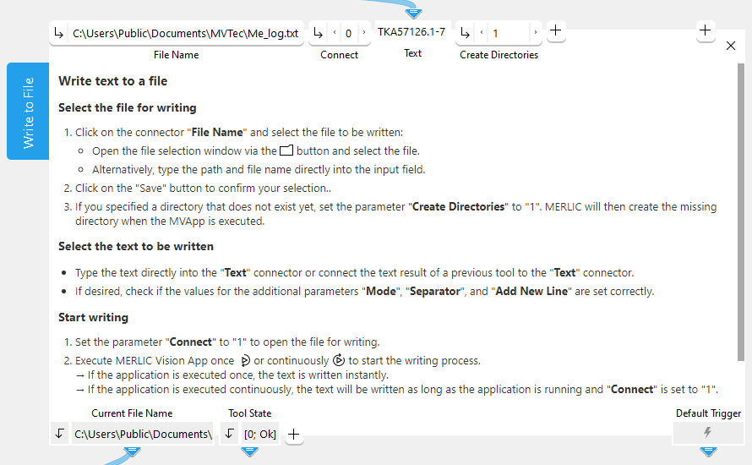Viewport: 752px width, 465px height.
Task: Increase the Connect value
Action: pos(363,34)
